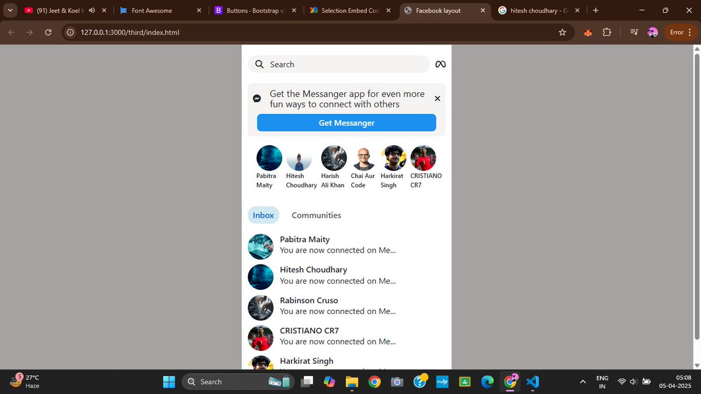This screenshot has width=701, height=394.
Task: Click the Messenger icon in the banner
Action: [257, 98]
